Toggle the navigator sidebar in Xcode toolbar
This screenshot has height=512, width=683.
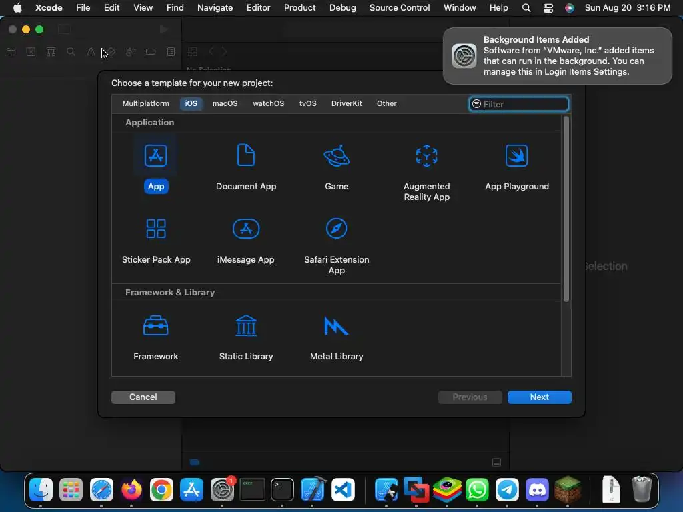[65, 29]
